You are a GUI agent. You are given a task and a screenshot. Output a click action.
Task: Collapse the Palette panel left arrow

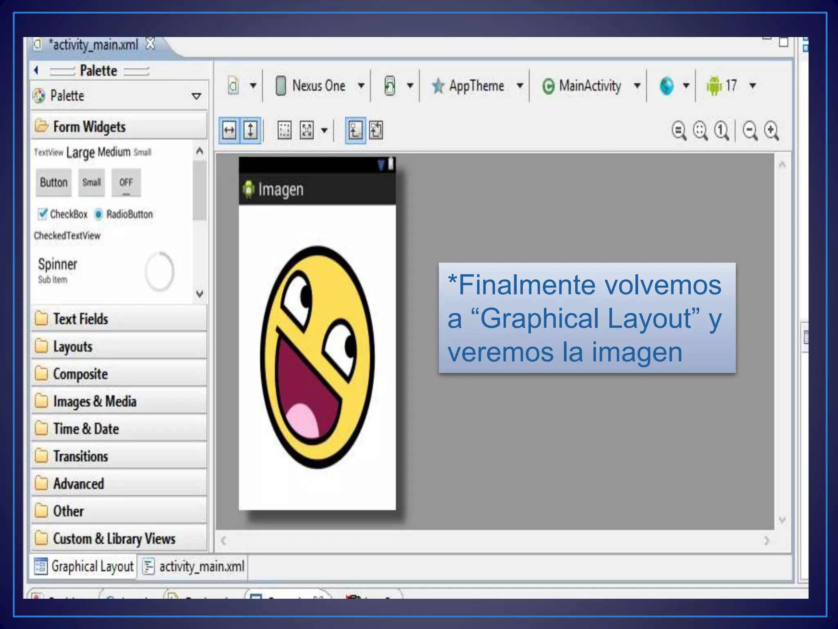pyautogui.click(x=36, y=70)
